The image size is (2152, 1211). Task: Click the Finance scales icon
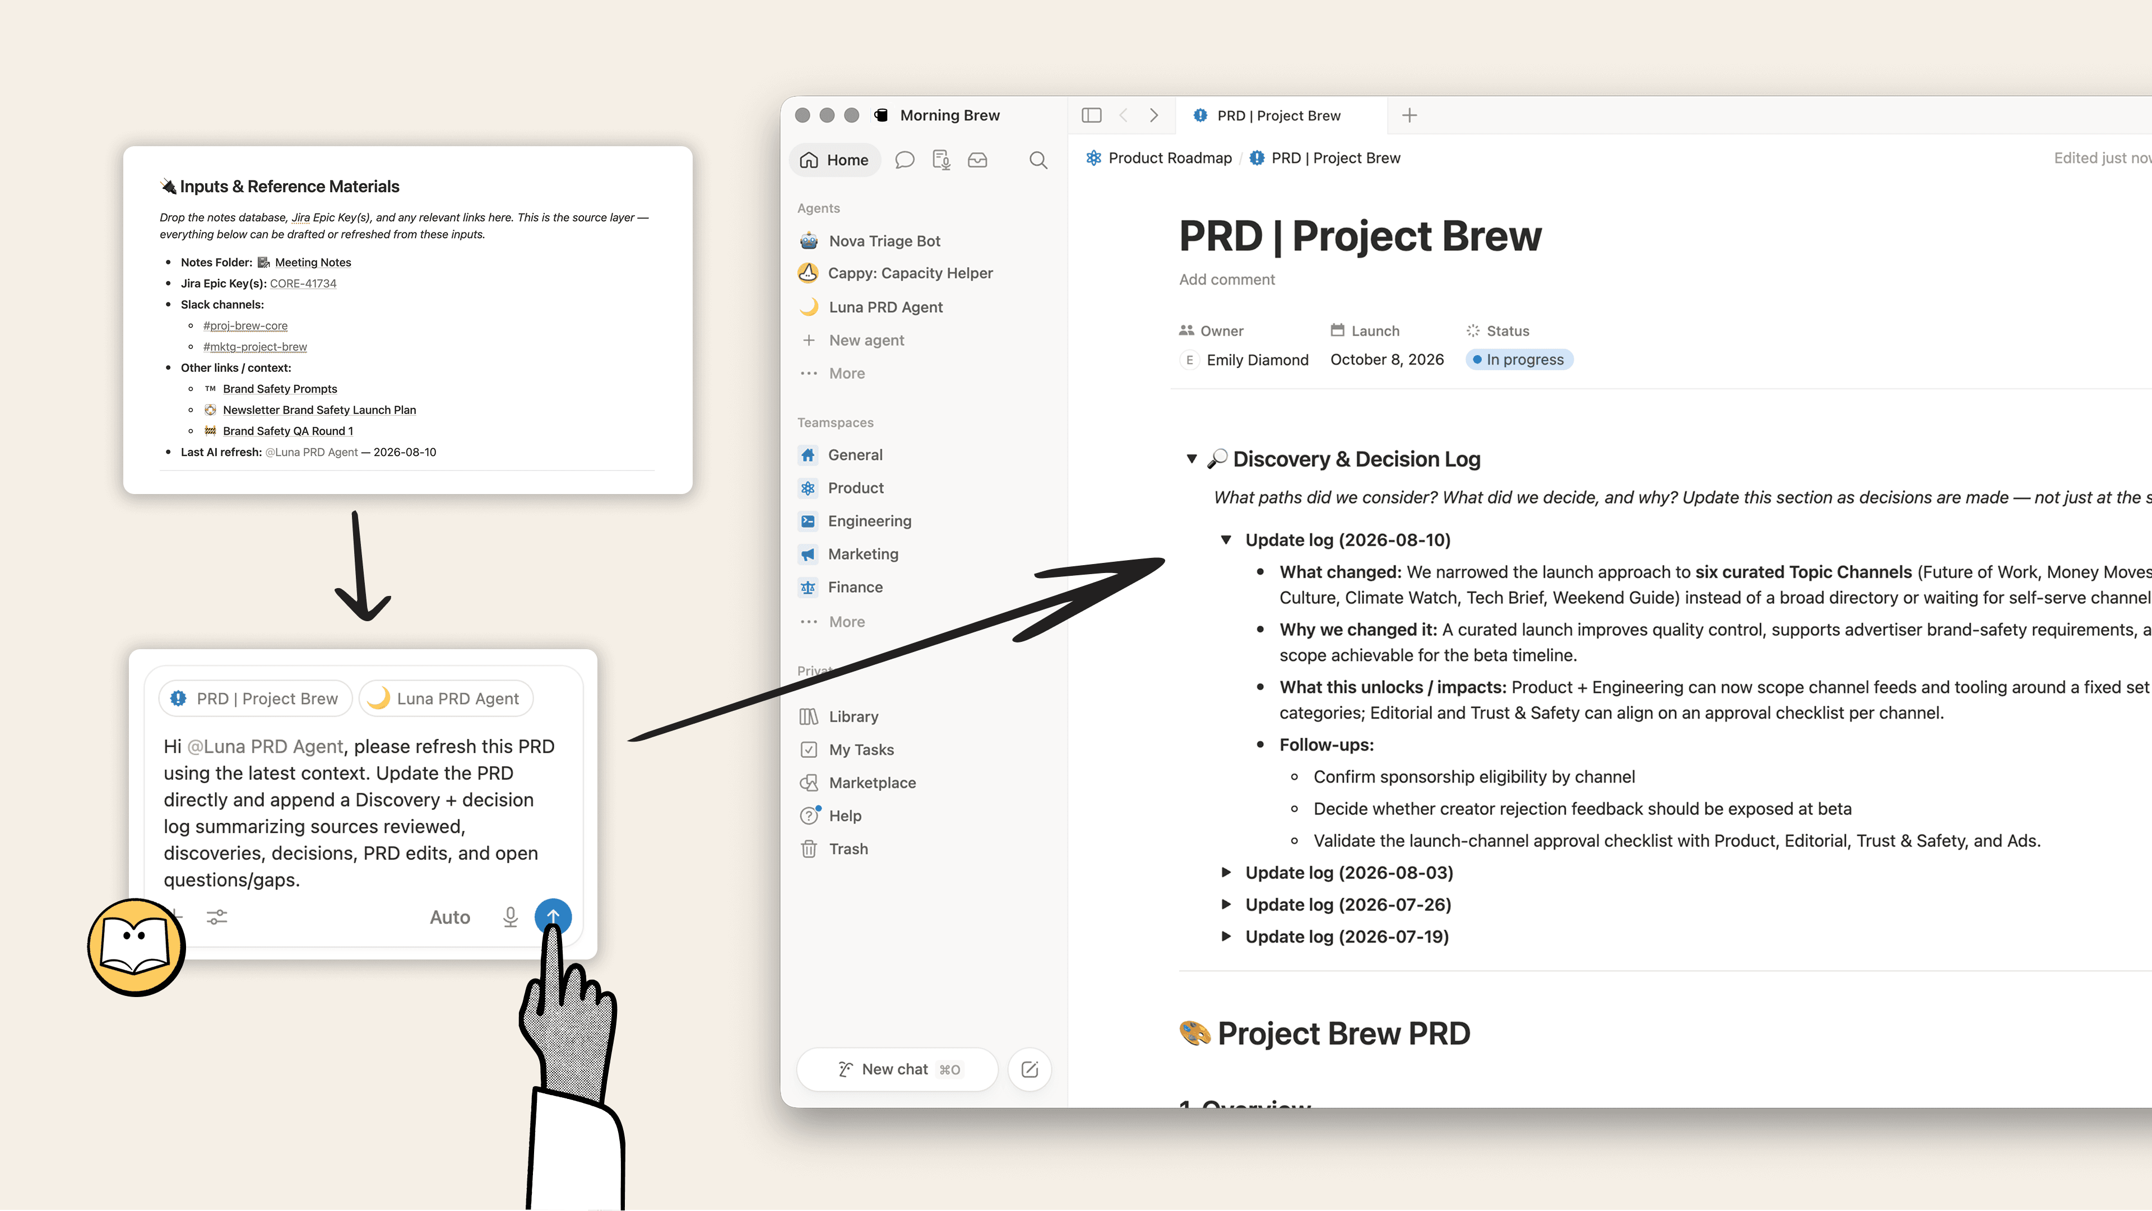coord(808,587)
